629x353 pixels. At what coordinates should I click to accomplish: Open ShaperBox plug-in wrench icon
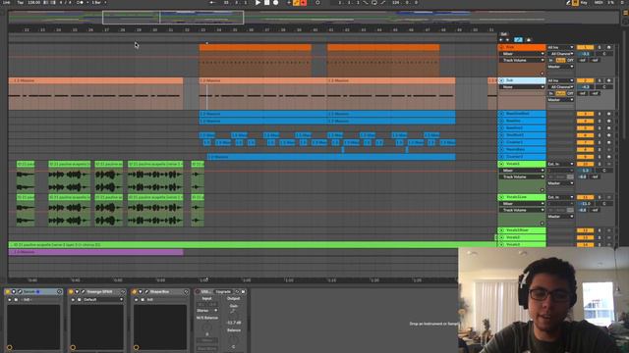[146, 292]
